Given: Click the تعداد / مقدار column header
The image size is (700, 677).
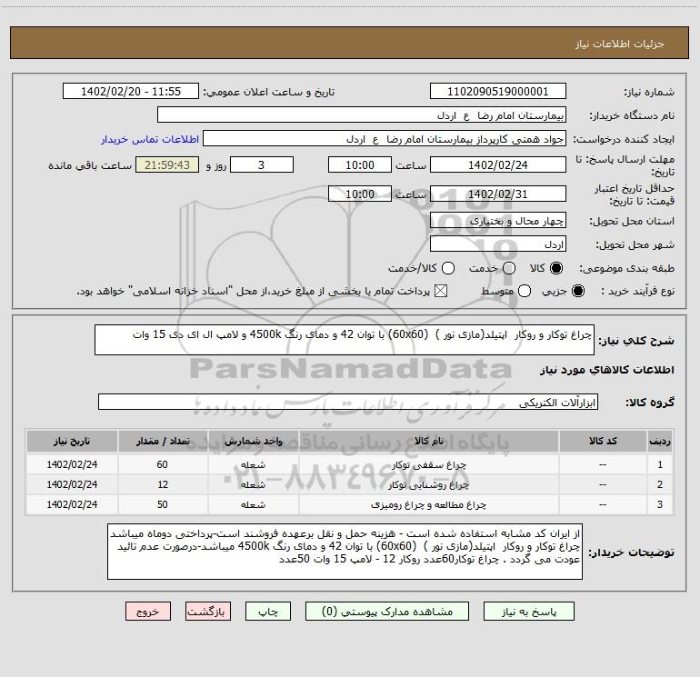Looking at the screenshot, I should [x=163, y=441].
